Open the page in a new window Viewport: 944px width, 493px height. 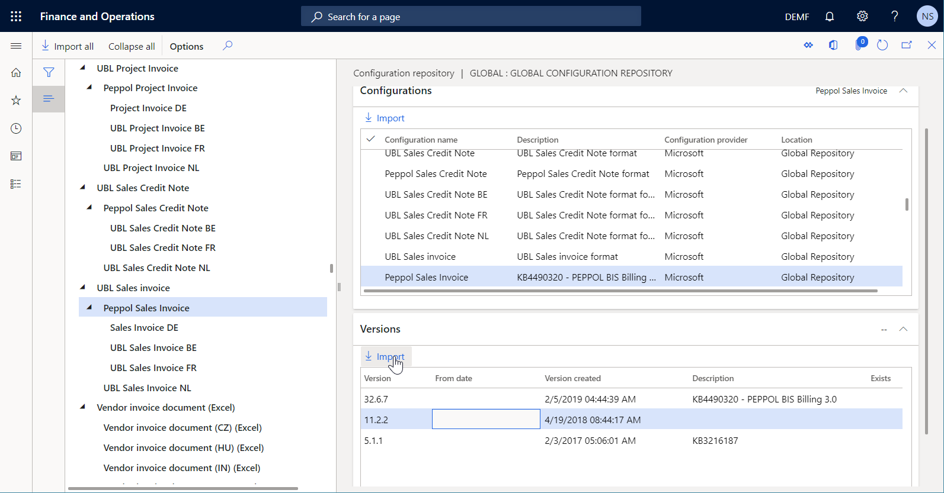[x=907, y=45]
